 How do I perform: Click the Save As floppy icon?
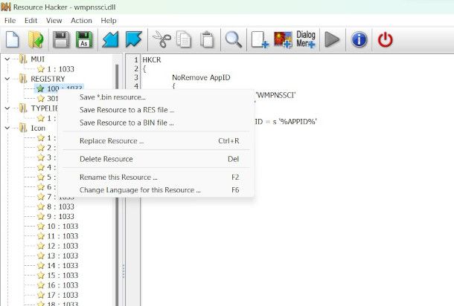(x=84, y=39)
